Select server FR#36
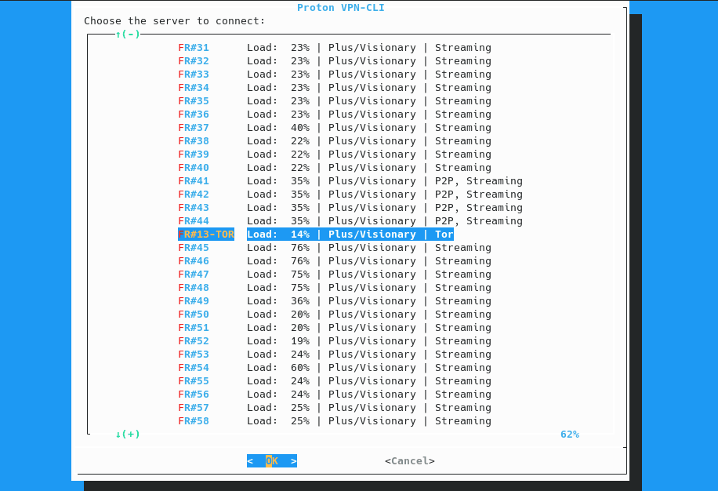 point(335,114)
